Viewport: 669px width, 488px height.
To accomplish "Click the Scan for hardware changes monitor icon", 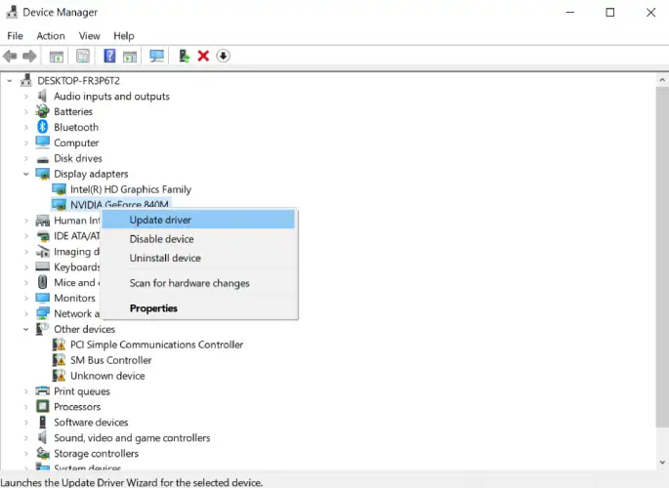I will (x=156, y=56).
